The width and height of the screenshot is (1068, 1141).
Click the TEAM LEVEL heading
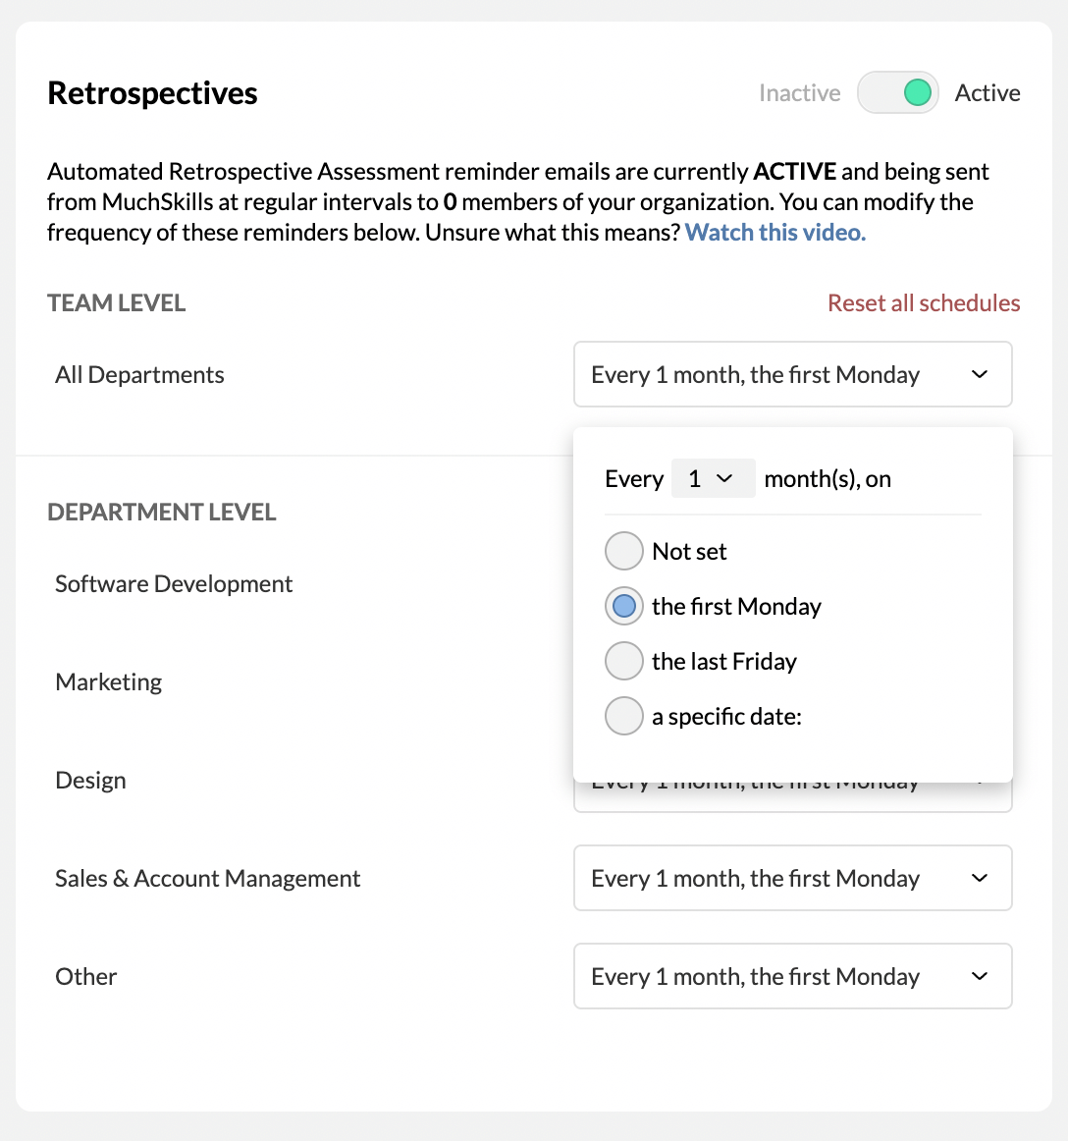[x=117, y=302]
